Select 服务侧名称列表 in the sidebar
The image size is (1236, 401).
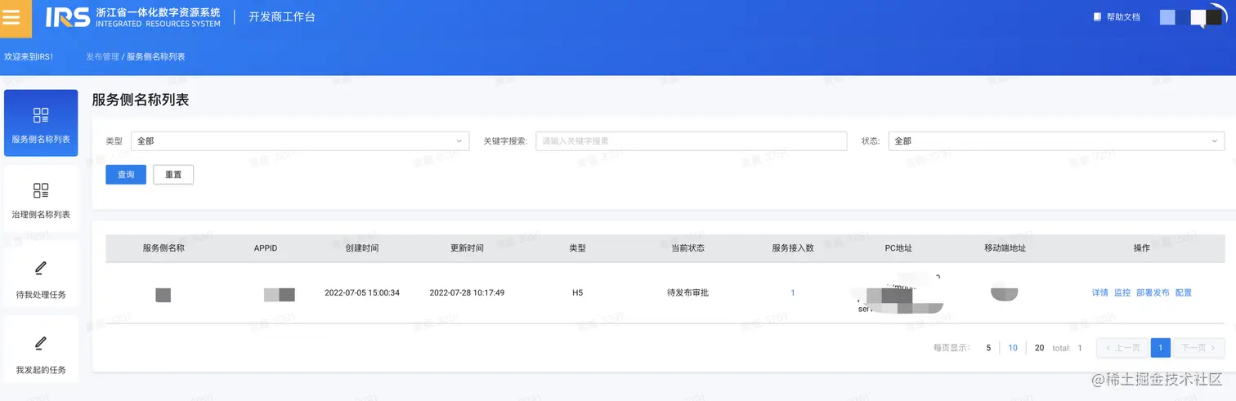[41, 123]
